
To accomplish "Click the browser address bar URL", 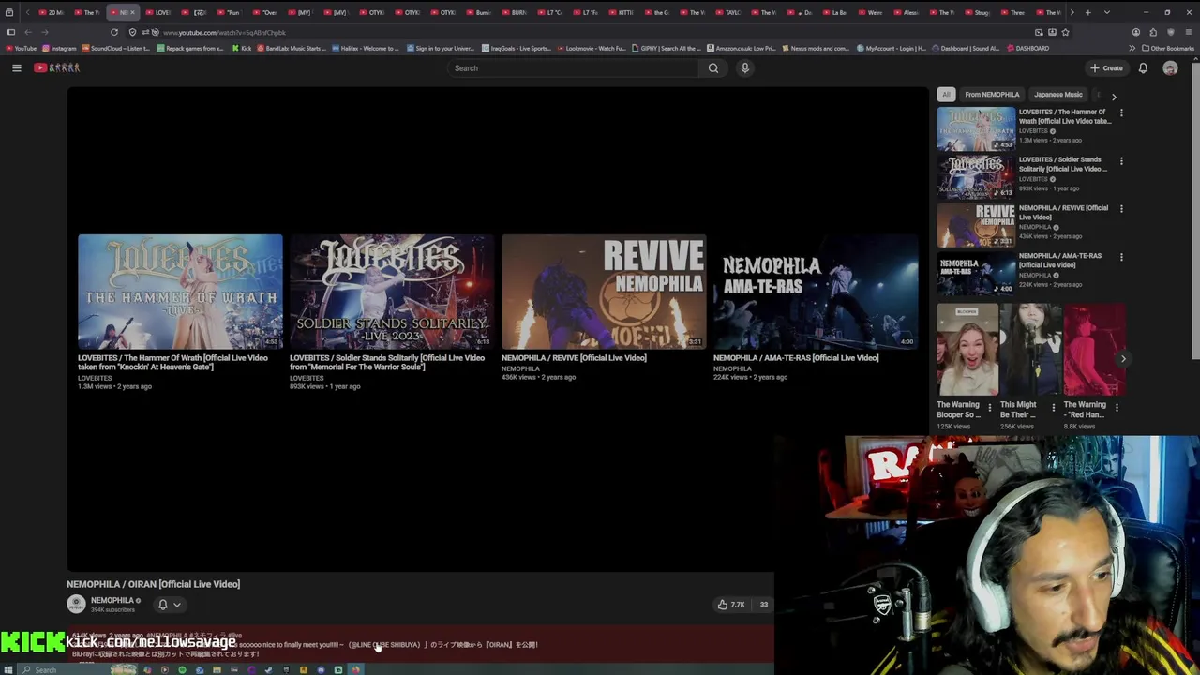I will 224,33.
